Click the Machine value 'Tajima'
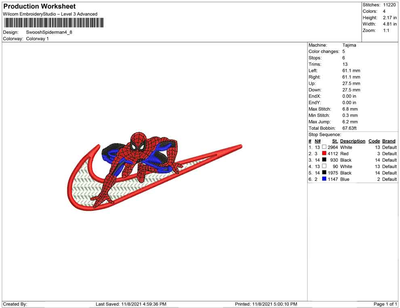Viewport: 400px width, 308px height. [349, 45]
